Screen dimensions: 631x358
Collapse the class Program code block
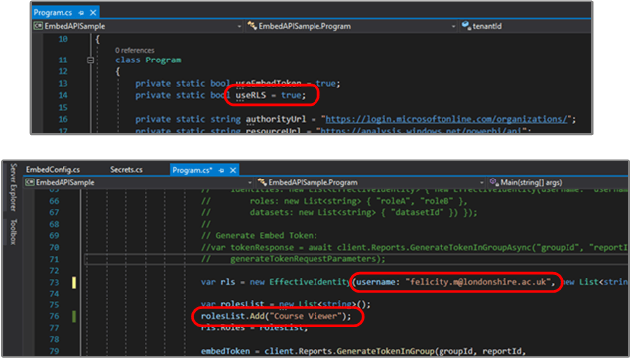pyautogui.click(x=90, y=60)
